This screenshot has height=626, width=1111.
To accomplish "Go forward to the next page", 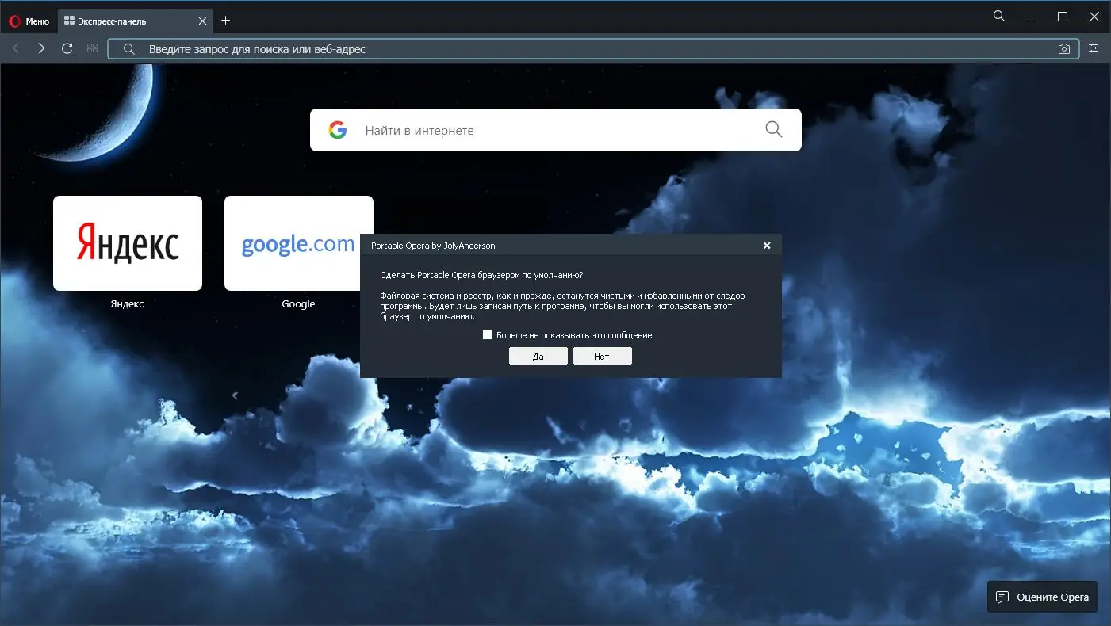I will click(x=41, y=48).
